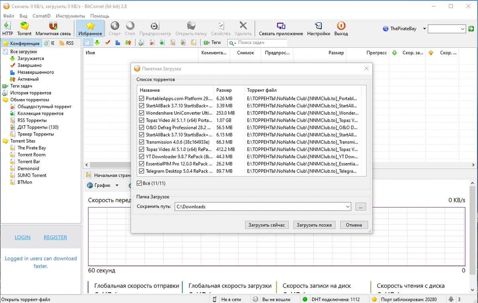
Task: Select Загружается in the sidebar tree
Action: click(31, 58)
